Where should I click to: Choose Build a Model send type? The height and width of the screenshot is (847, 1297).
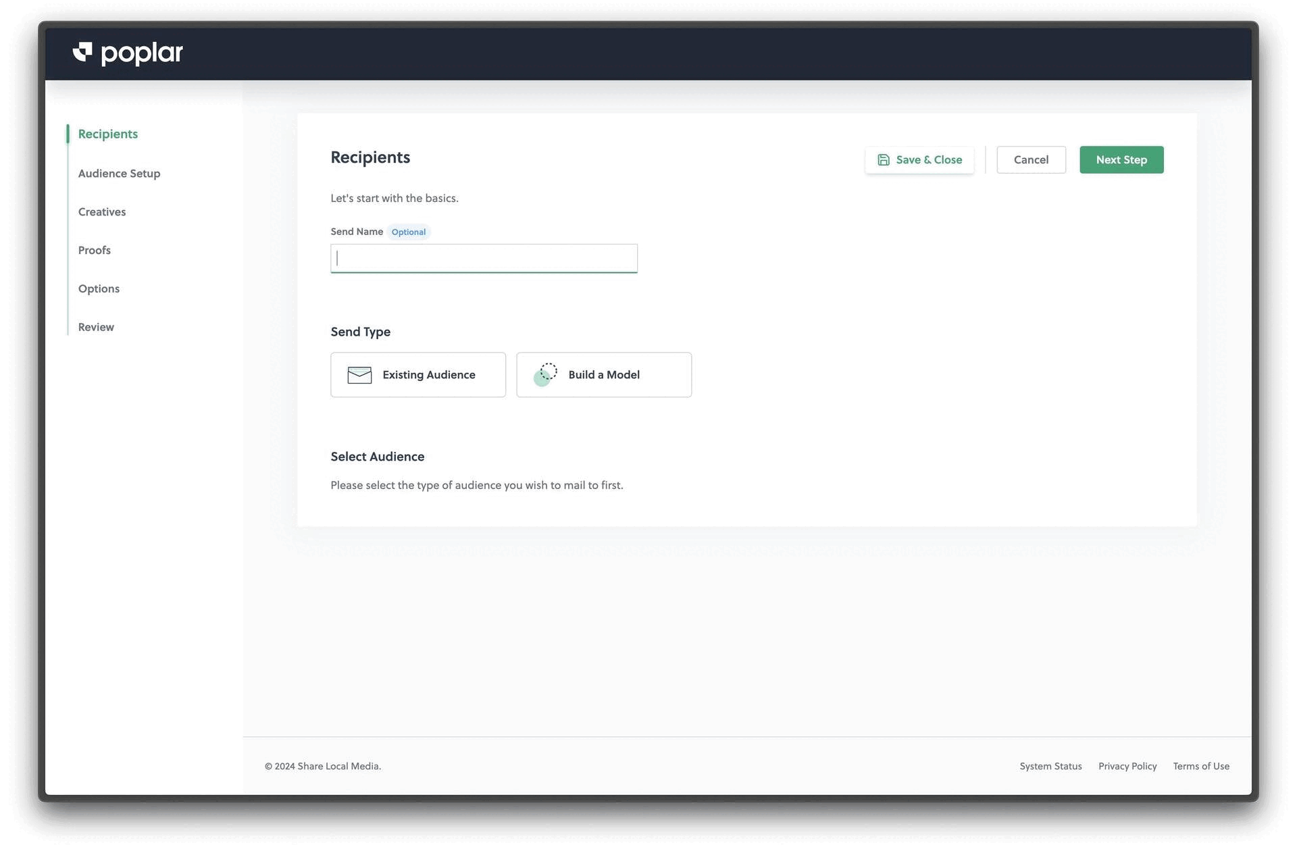click(x=604, y=375)
